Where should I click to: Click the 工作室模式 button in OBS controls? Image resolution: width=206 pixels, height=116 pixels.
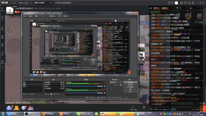pos(130,87)
